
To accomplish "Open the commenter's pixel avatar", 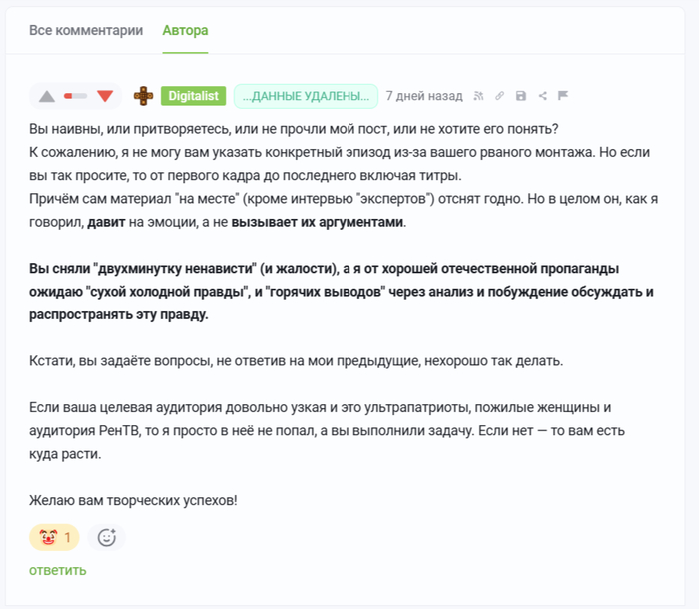I will 143,96.
